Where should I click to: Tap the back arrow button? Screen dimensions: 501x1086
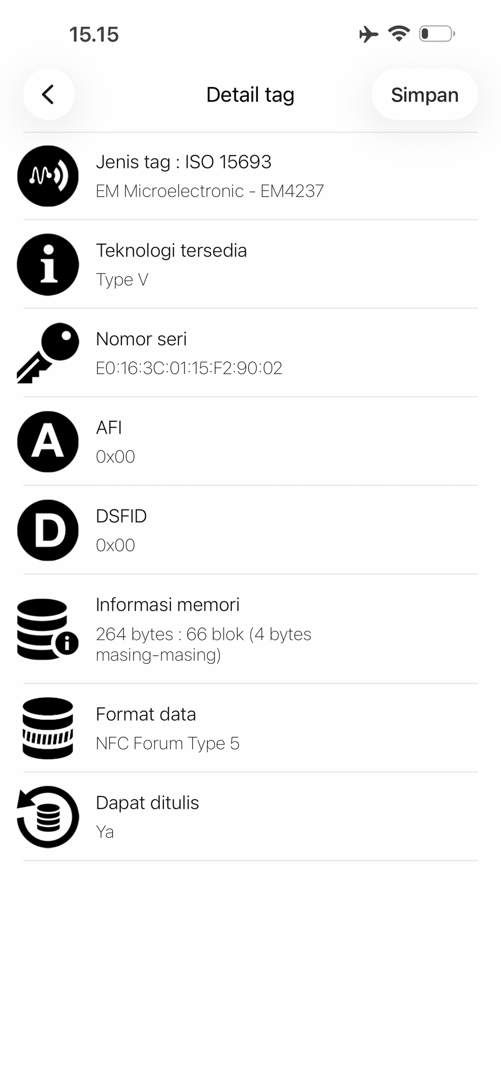(48, 94)
